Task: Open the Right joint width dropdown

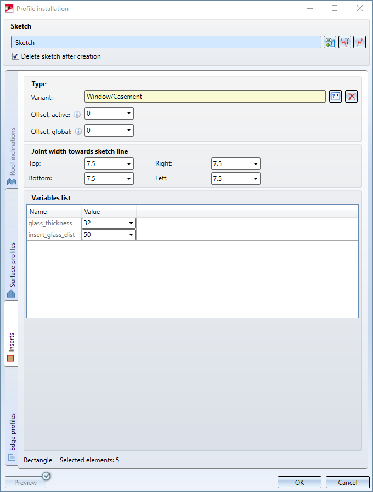Action: pyautogui.click(x=256, y=164)
